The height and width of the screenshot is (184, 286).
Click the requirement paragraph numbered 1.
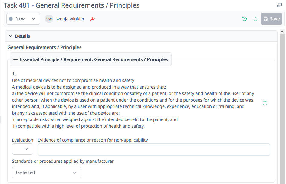point(133,100)
